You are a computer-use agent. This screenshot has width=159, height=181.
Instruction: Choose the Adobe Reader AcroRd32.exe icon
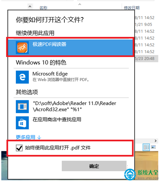click(22, 107)
